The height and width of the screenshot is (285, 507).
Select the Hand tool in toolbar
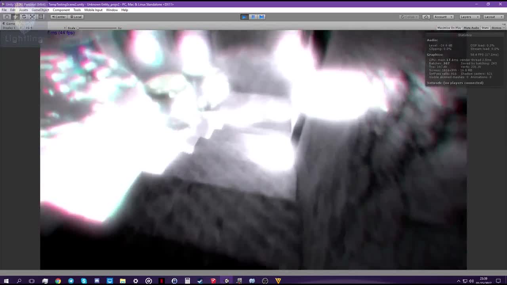point(7,17)
